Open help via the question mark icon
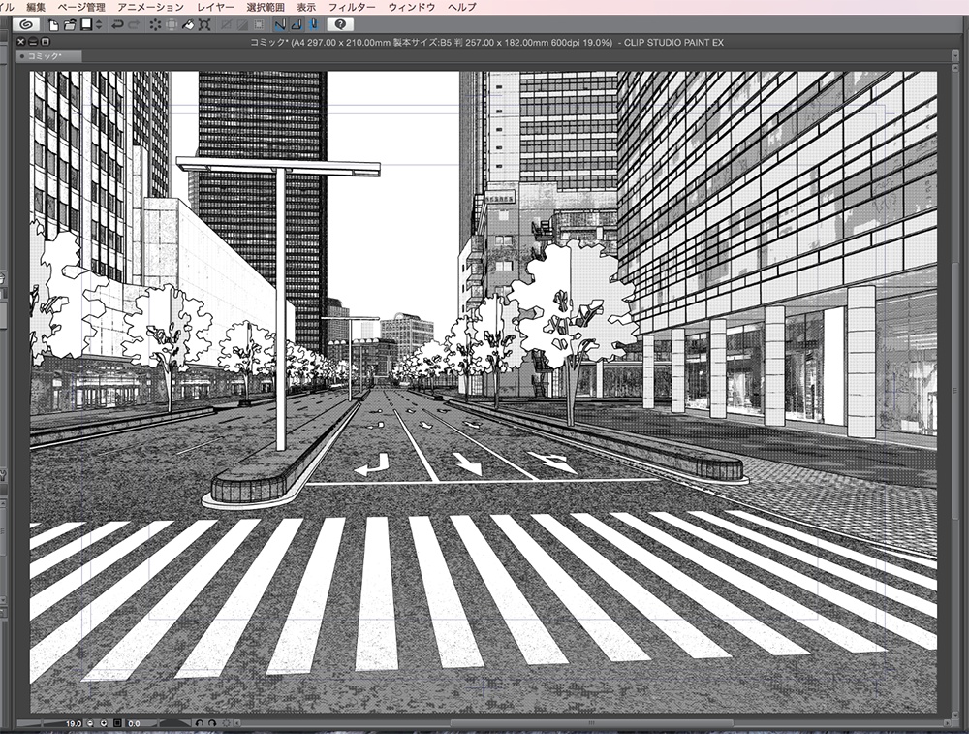 (339, 26)
